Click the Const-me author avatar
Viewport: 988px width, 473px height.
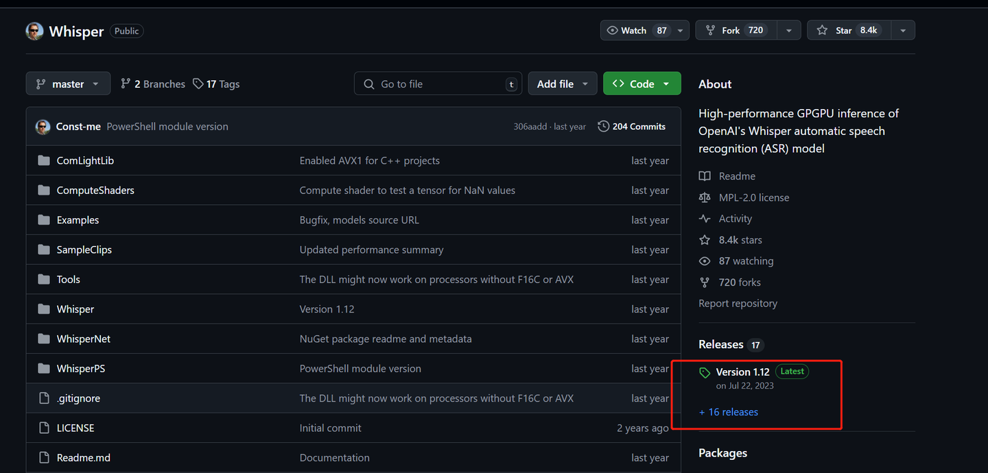tap(43, 126)
